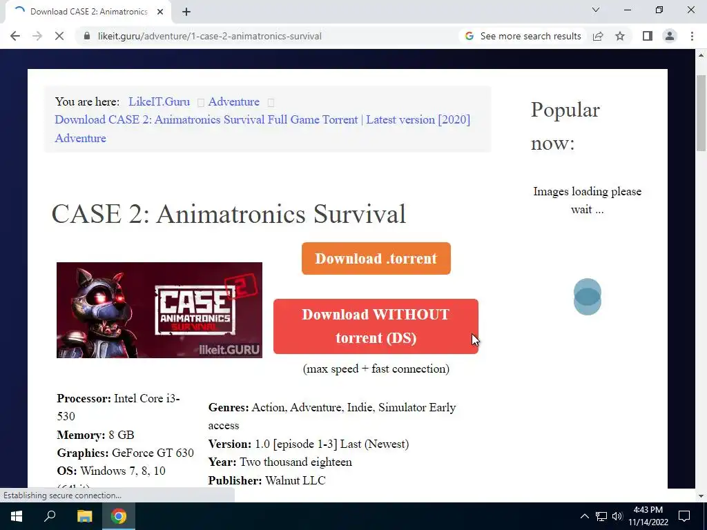Open the volume tray icon
The height and width of the screenshot is (530, 707).
[617, 516]
